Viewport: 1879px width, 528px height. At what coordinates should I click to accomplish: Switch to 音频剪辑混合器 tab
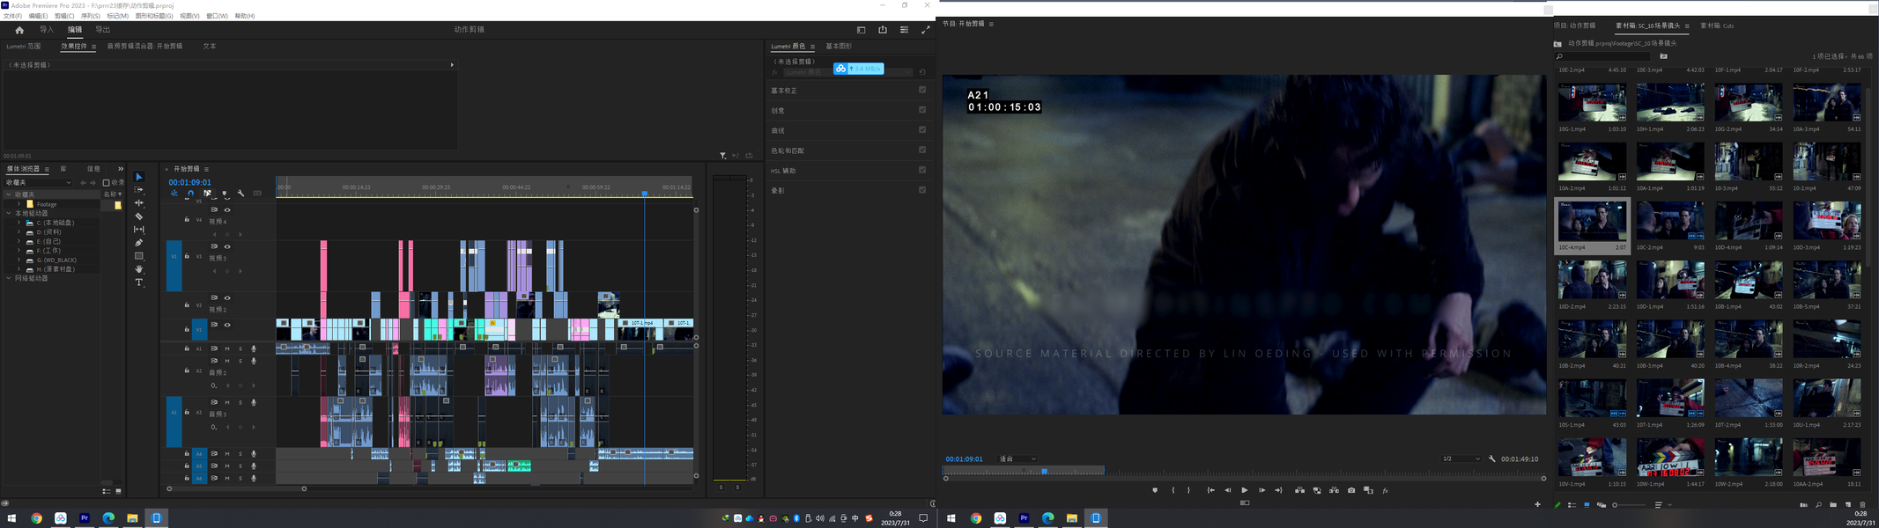tap(144, 46)
